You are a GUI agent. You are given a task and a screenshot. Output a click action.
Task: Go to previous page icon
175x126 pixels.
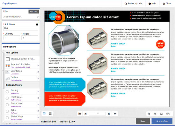click(x=85, y=114)
